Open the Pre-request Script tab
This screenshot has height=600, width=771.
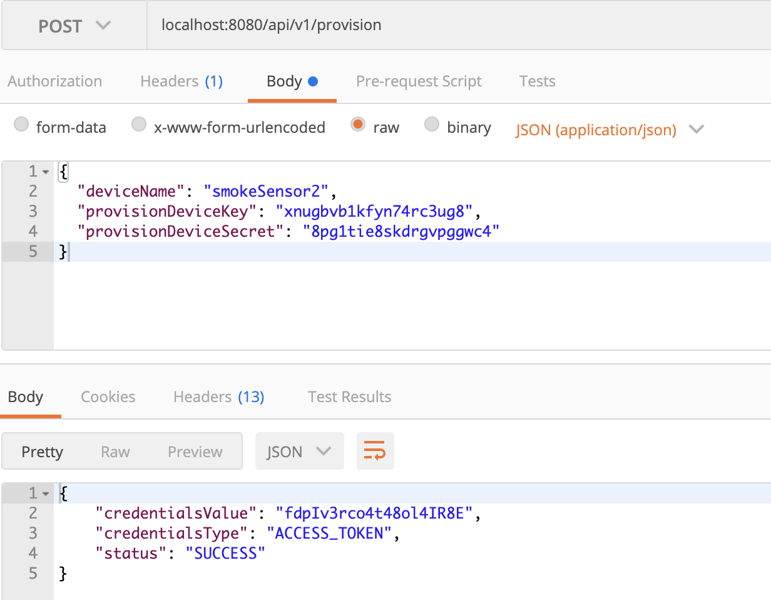click(419, 81)
